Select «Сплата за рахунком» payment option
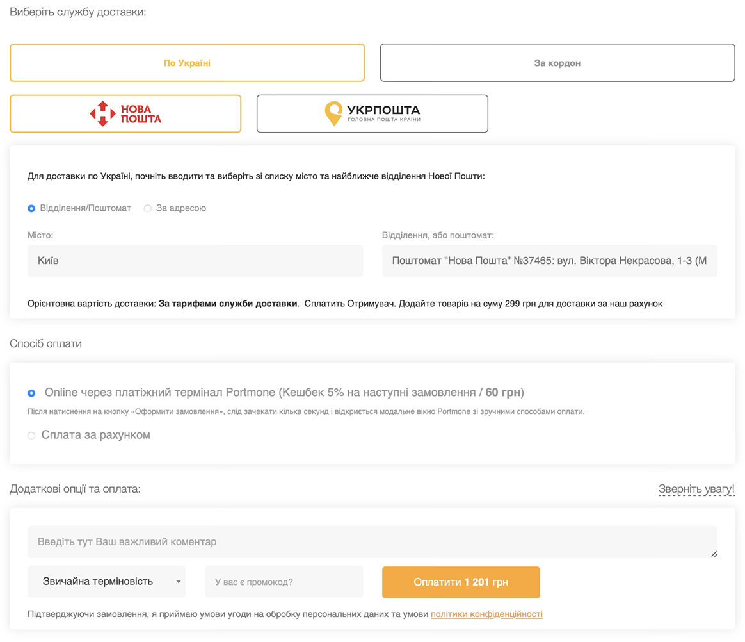The width and height of the screenshot is (745, 642). pyautogui.click(x=31, y=436)
